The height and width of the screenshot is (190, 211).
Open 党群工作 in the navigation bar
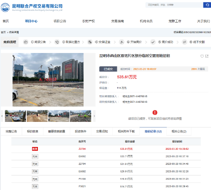[175, 21]
